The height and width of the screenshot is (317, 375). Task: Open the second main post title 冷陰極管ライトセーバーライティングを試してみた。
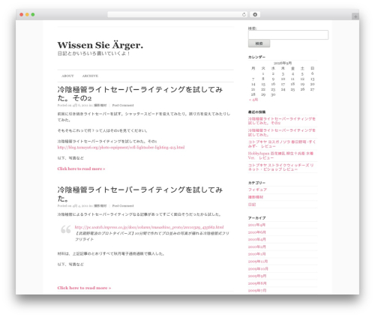[x=140, y=194]
